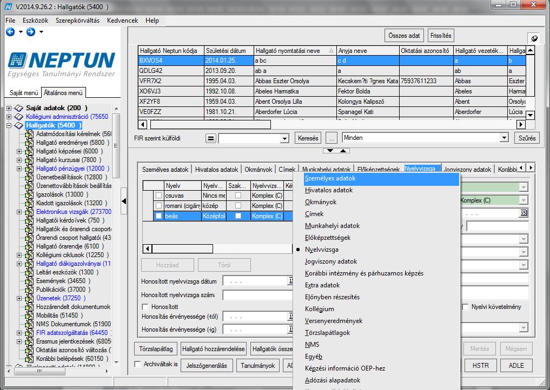Click the downward split panel arrow
Screen dimensions: 550x390
(330, 151)
